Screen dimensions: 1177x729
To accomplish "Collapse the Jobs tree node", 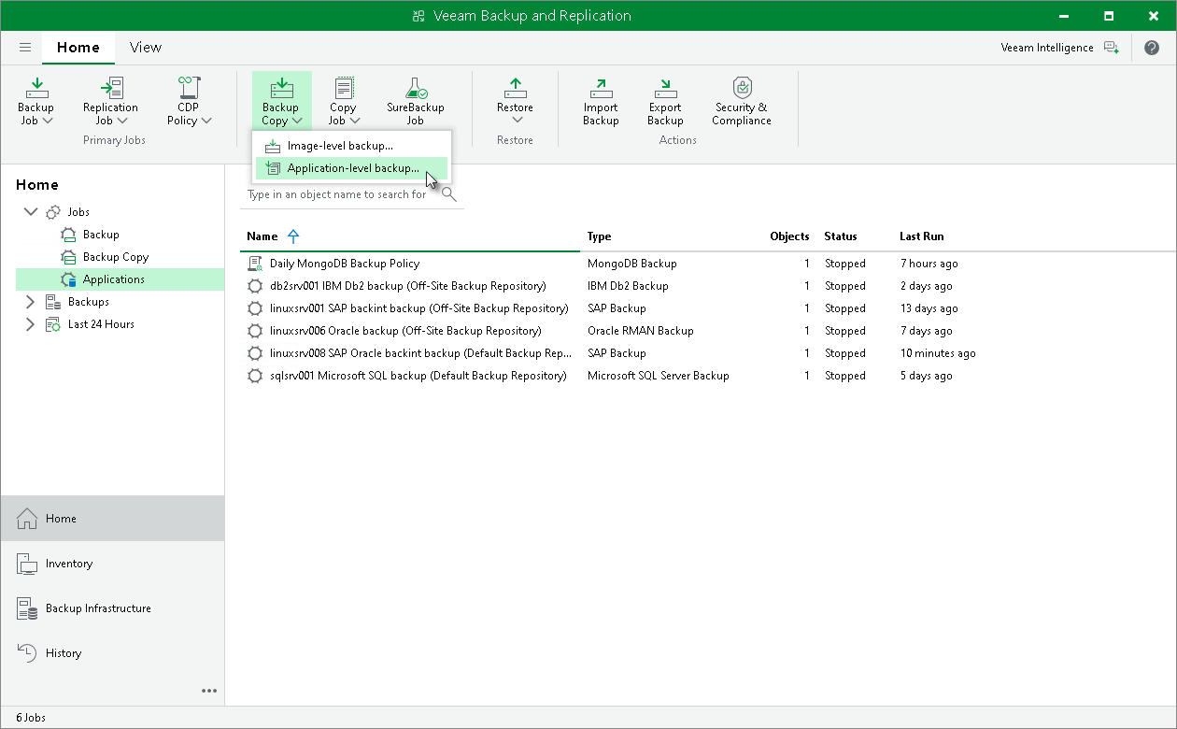I will (x=30, y=212).
